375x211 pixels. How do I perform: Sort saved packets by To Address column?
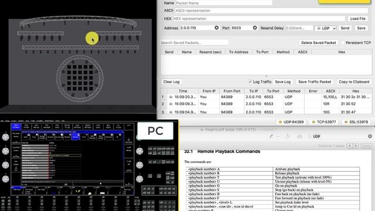[238, 52]
